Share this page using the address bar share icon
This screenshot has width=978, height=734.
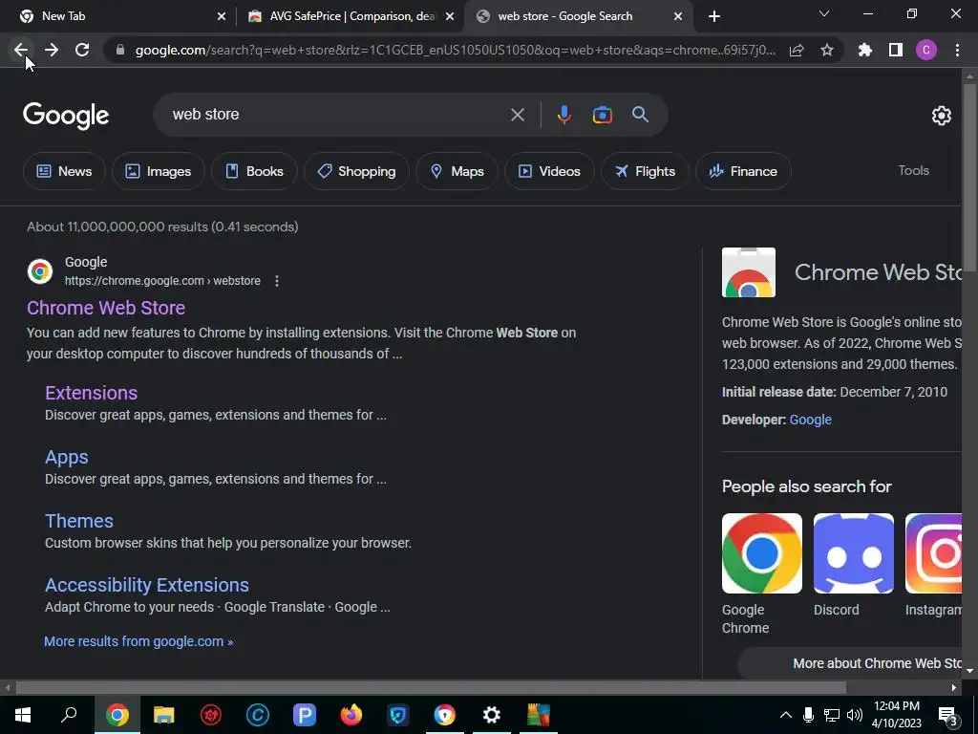click(796, 50)
